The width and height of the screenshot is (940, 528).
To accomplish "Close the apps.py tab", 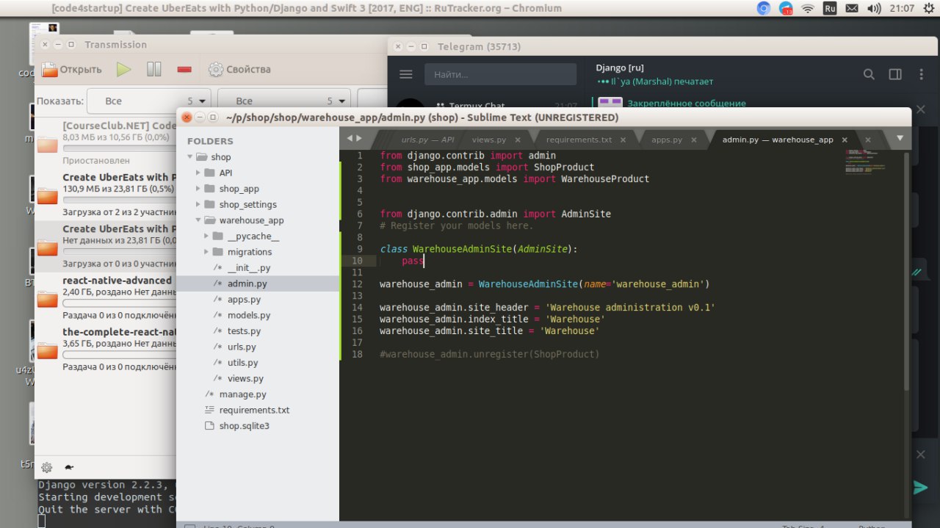I will click(694, 140).
